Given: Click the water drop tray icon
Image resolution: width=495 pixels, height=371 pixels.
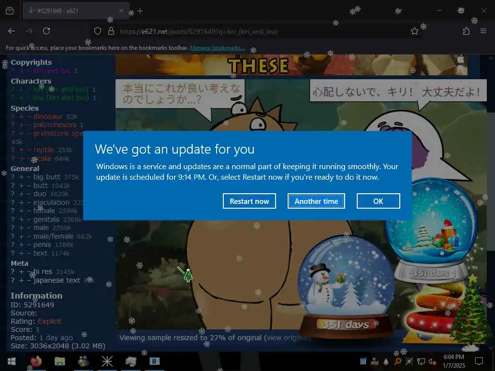Looking at the screenshot, I should (386, 361).
